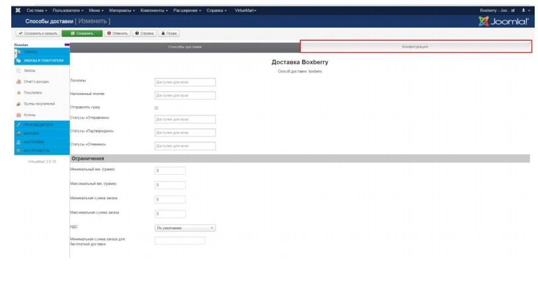Click the Статусы «Отменено» field
Viewport: 538px width, 296px height.
point(185,146)
